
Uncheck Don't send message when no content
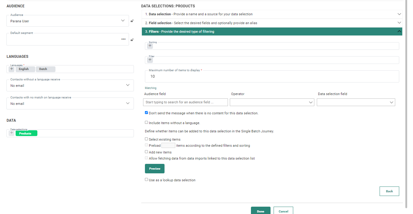(146, 113)
